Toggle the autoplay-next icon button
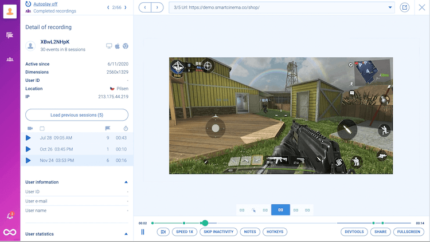Screen dimensions: 430x242 pyautogui.click(x=163, y=232)
